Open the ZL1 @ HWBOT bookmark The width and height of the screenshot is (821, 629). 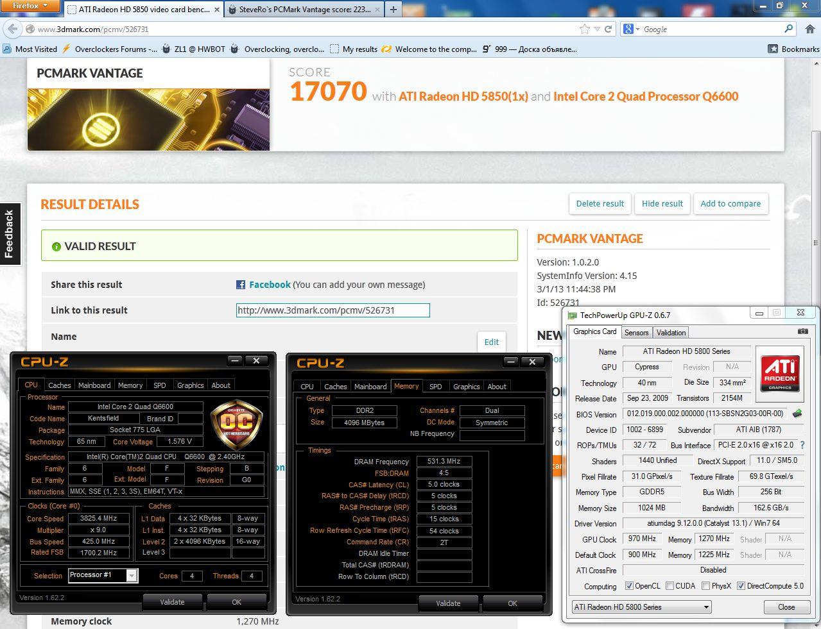193,49
